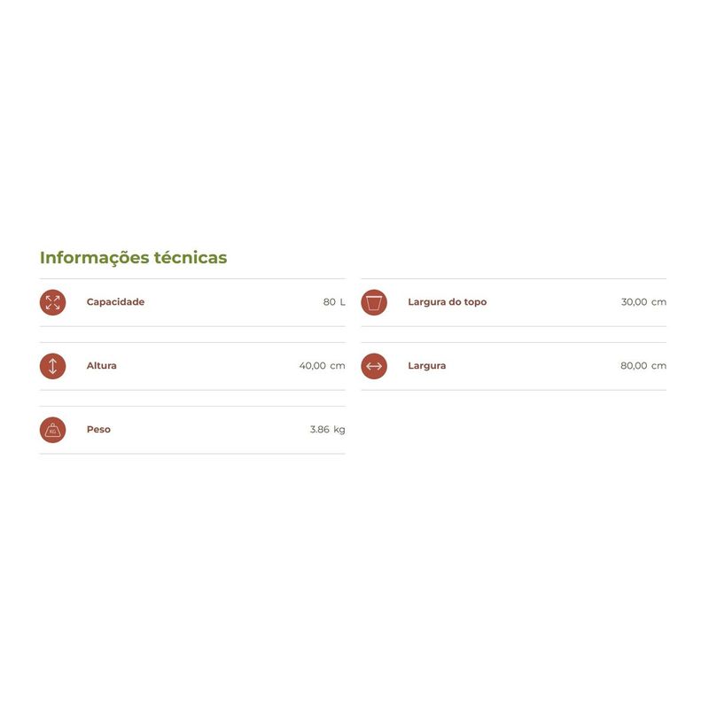Click the Largura do topo pot icon
709x709 pixels.
click(x=374, y=302)
